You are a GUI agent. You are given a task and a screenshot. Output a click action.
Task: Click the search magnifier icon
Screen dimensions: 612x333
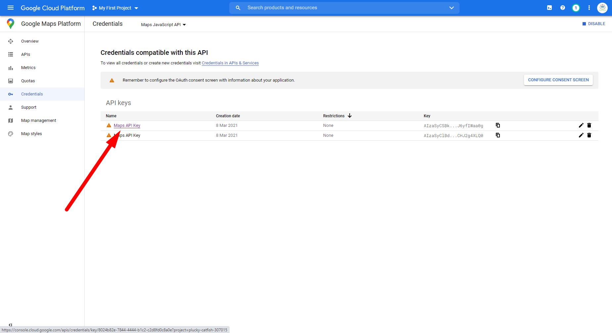point(238,8)
